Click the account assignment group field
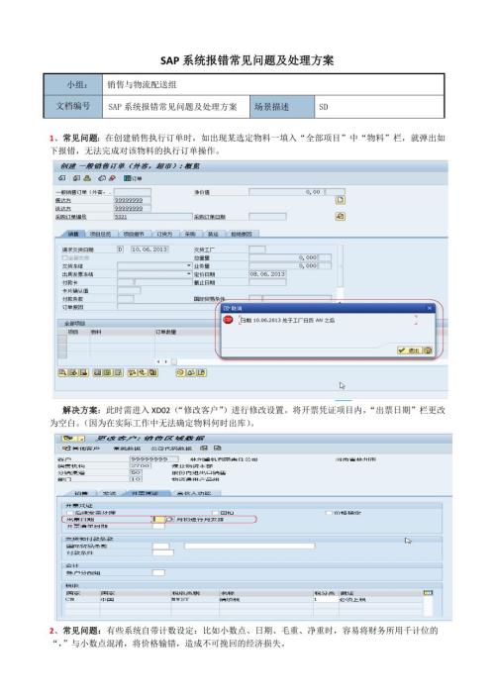The image size is (495, 700). [x=158, y=572]
